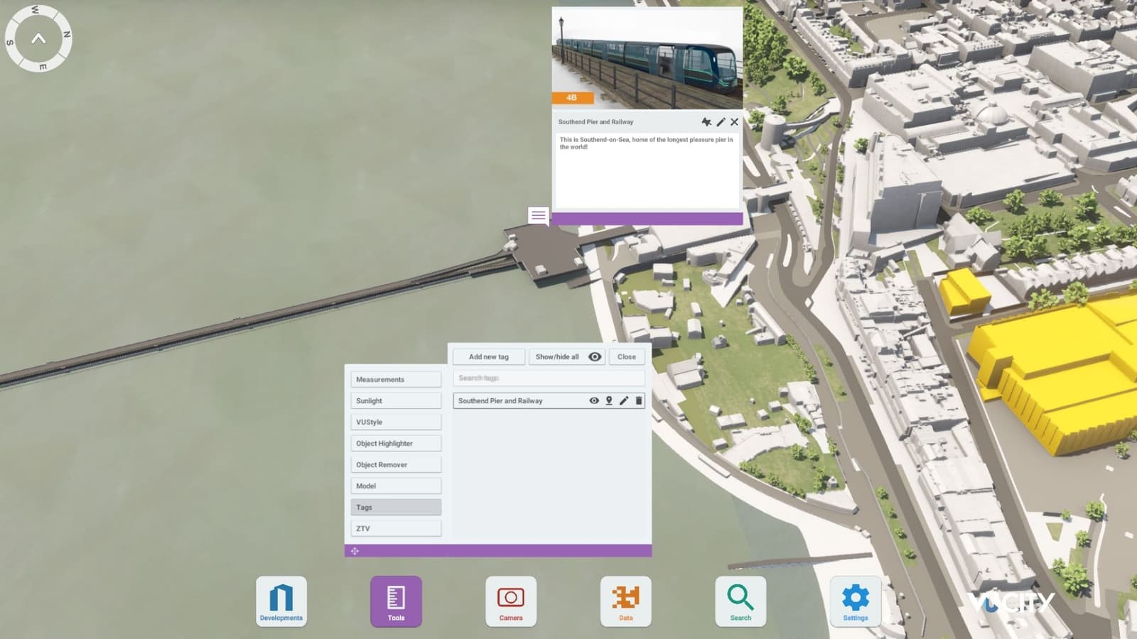
Task: Select the Tools icon
Action: click(396, 601)
